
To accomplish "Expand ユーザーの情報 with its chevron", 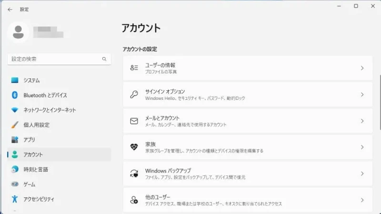I will pos(362,68).
